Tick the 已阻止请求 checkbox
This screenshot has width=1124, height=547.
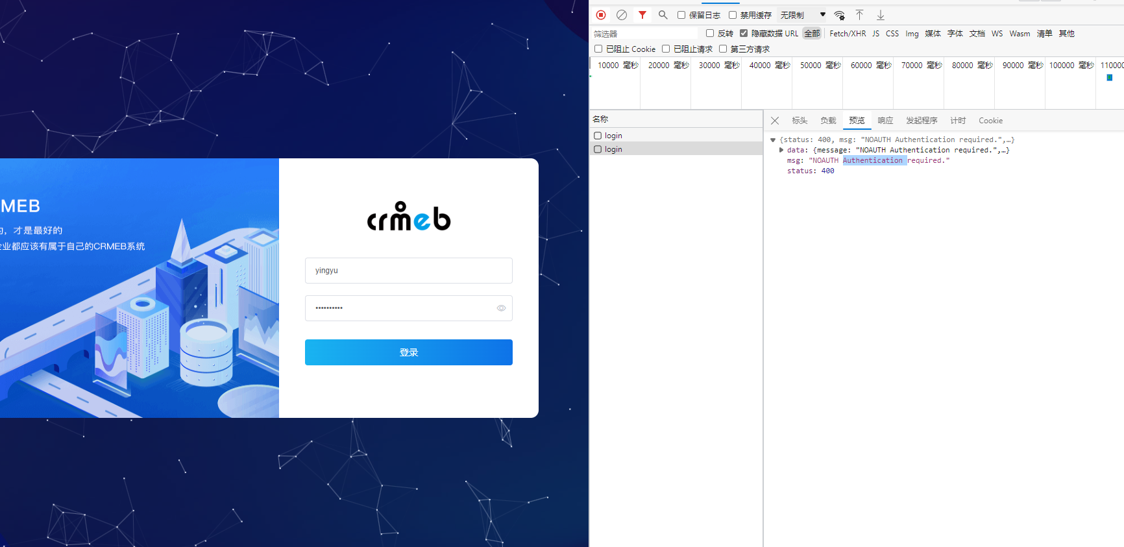point(666,49)
